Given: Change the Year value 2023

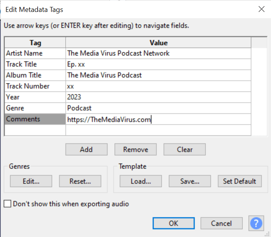Looking at the screenshot, I should click(158, 97).
